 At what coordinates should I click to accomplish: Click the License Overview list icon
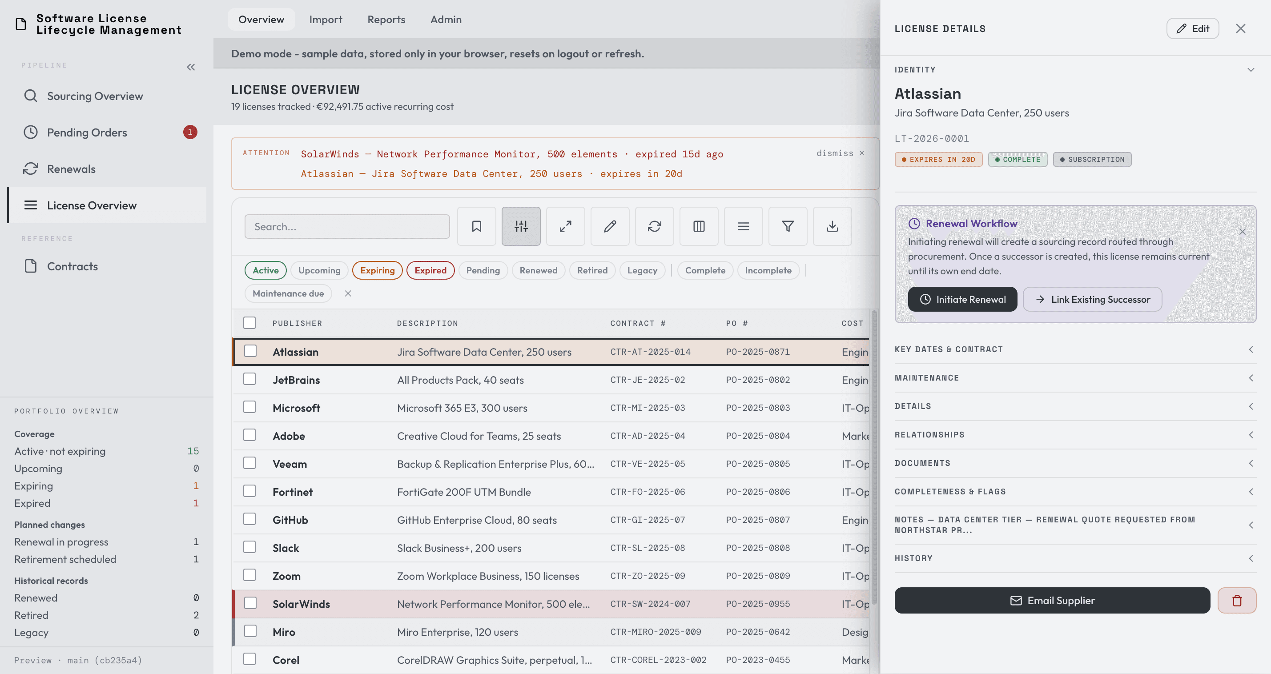click(31, 205)
